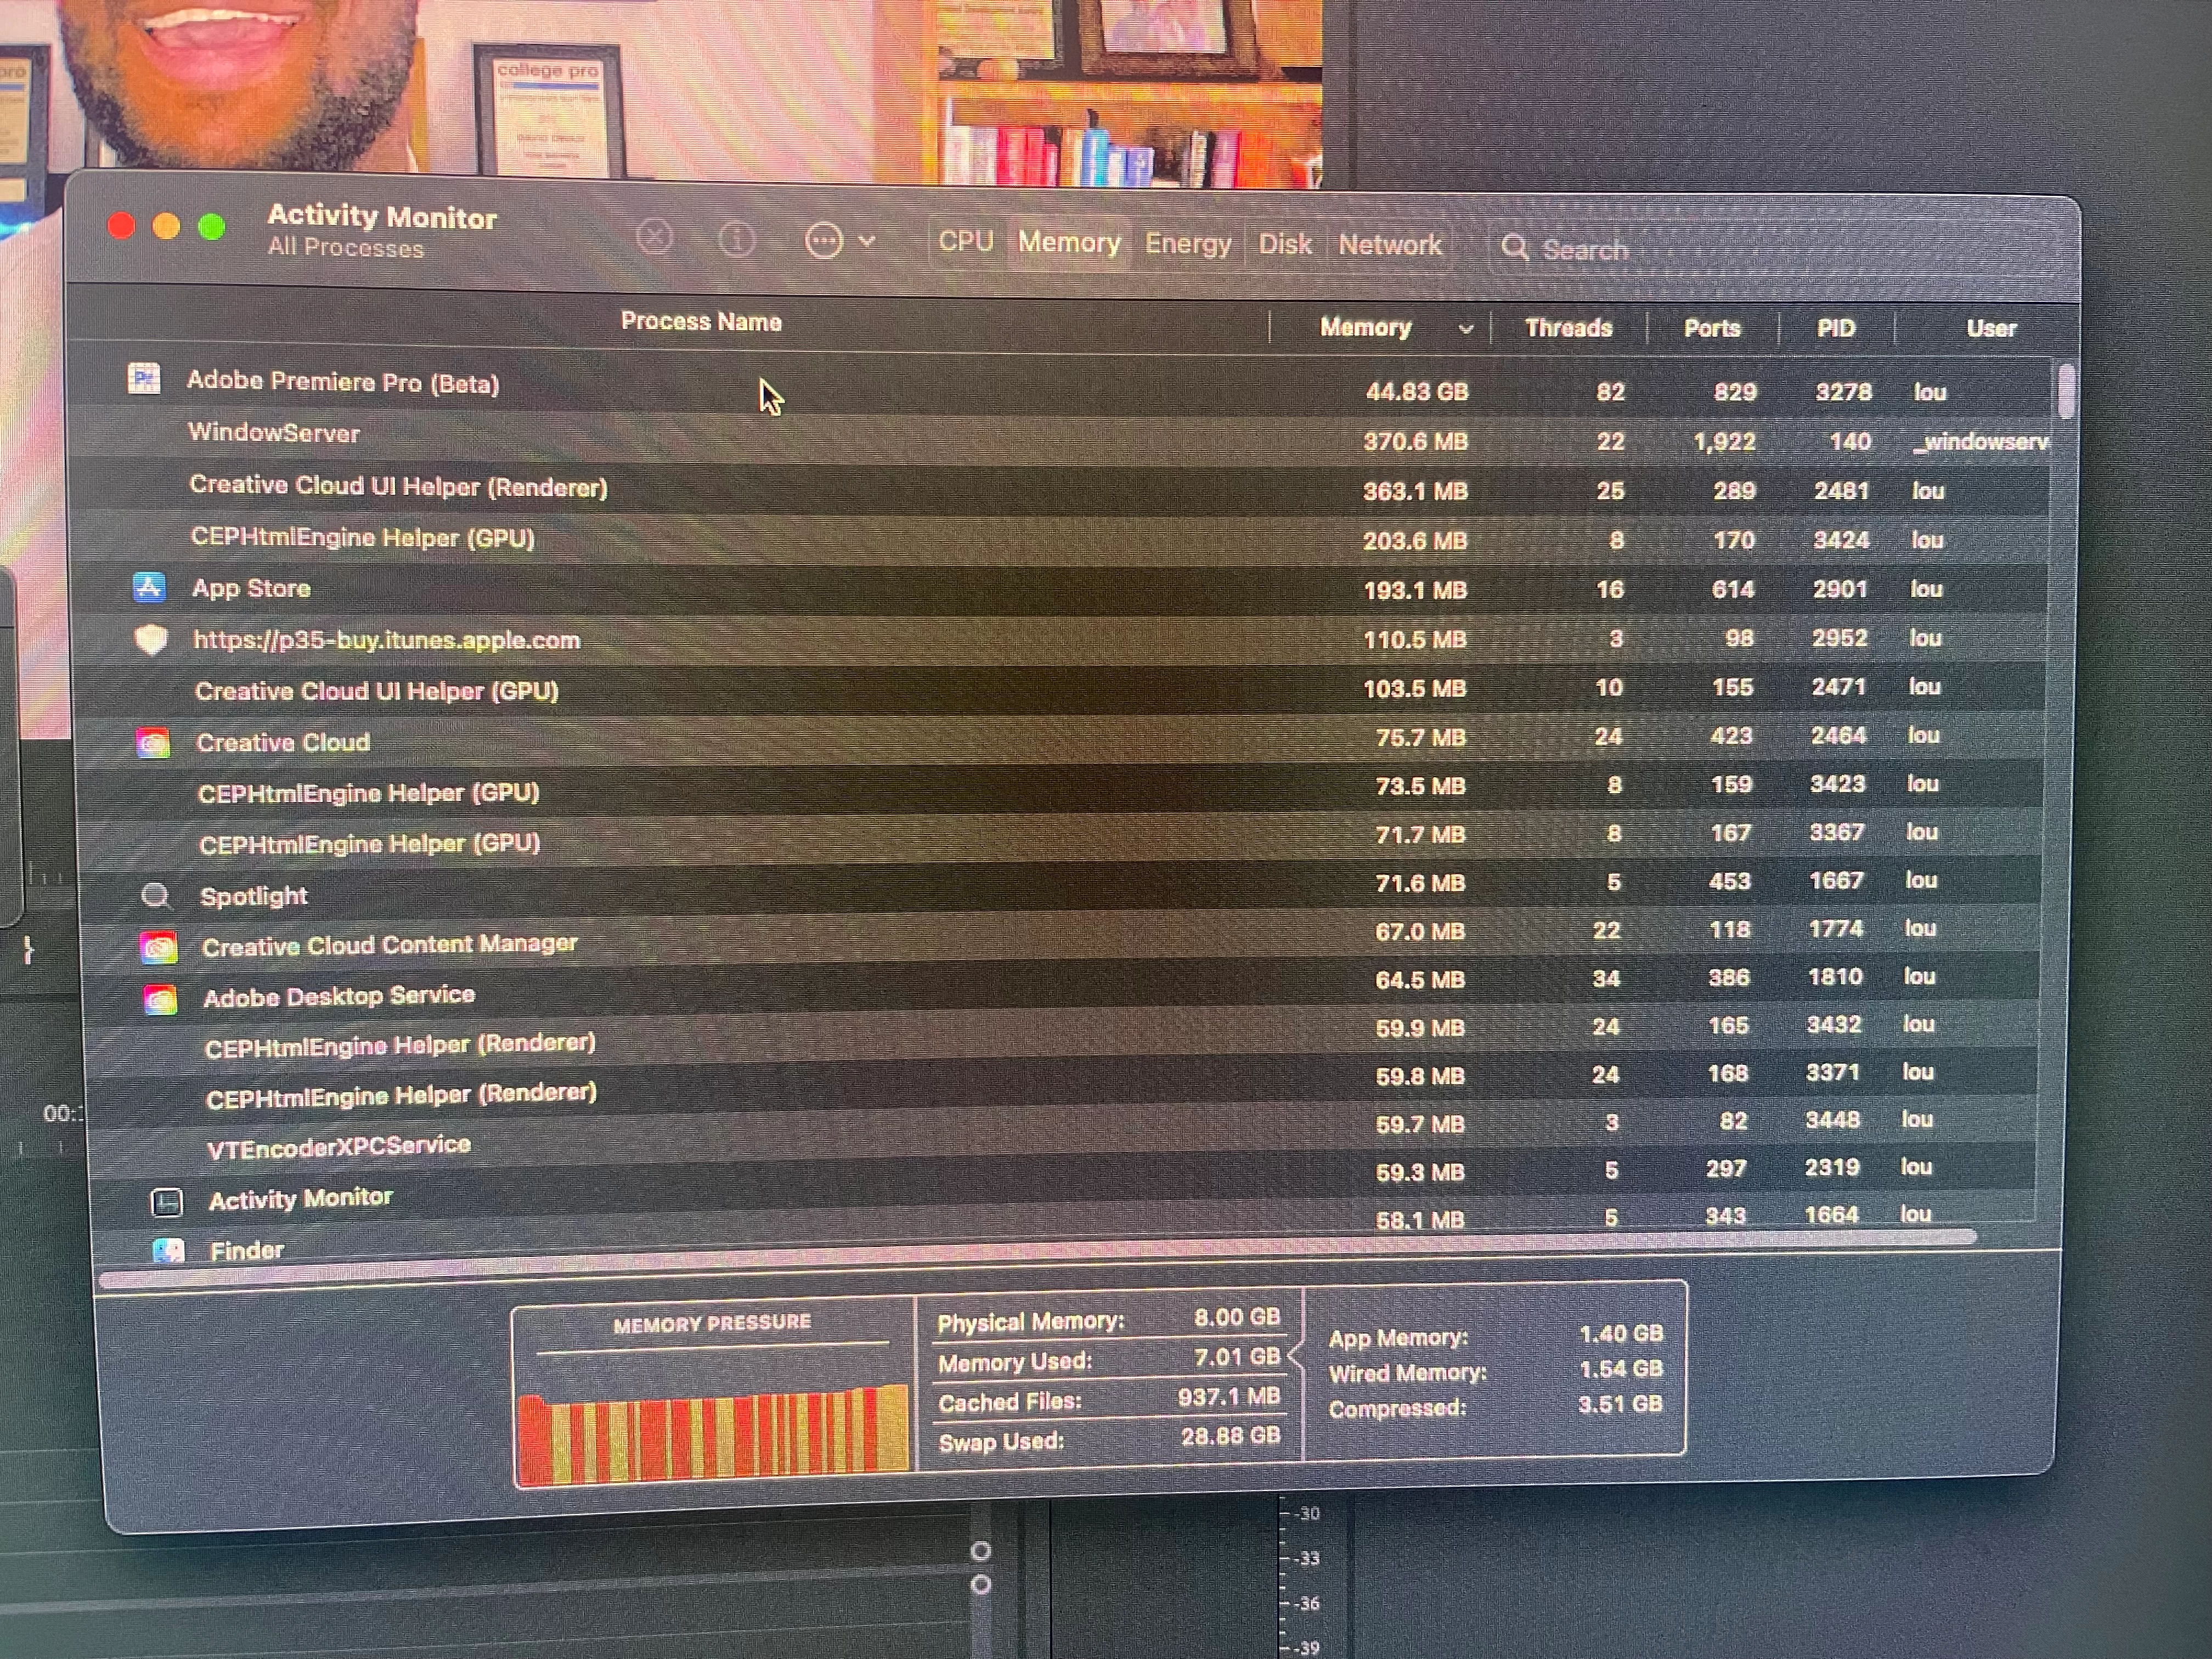The width and height of the screenshot is (2212, 1659).
Task: Click the stop process (X) toolbar icon
Action: 654,238
